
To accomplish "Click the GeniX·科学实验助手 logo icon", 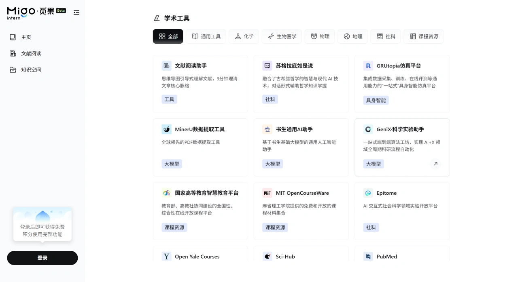I will click(x=368, y=129).
